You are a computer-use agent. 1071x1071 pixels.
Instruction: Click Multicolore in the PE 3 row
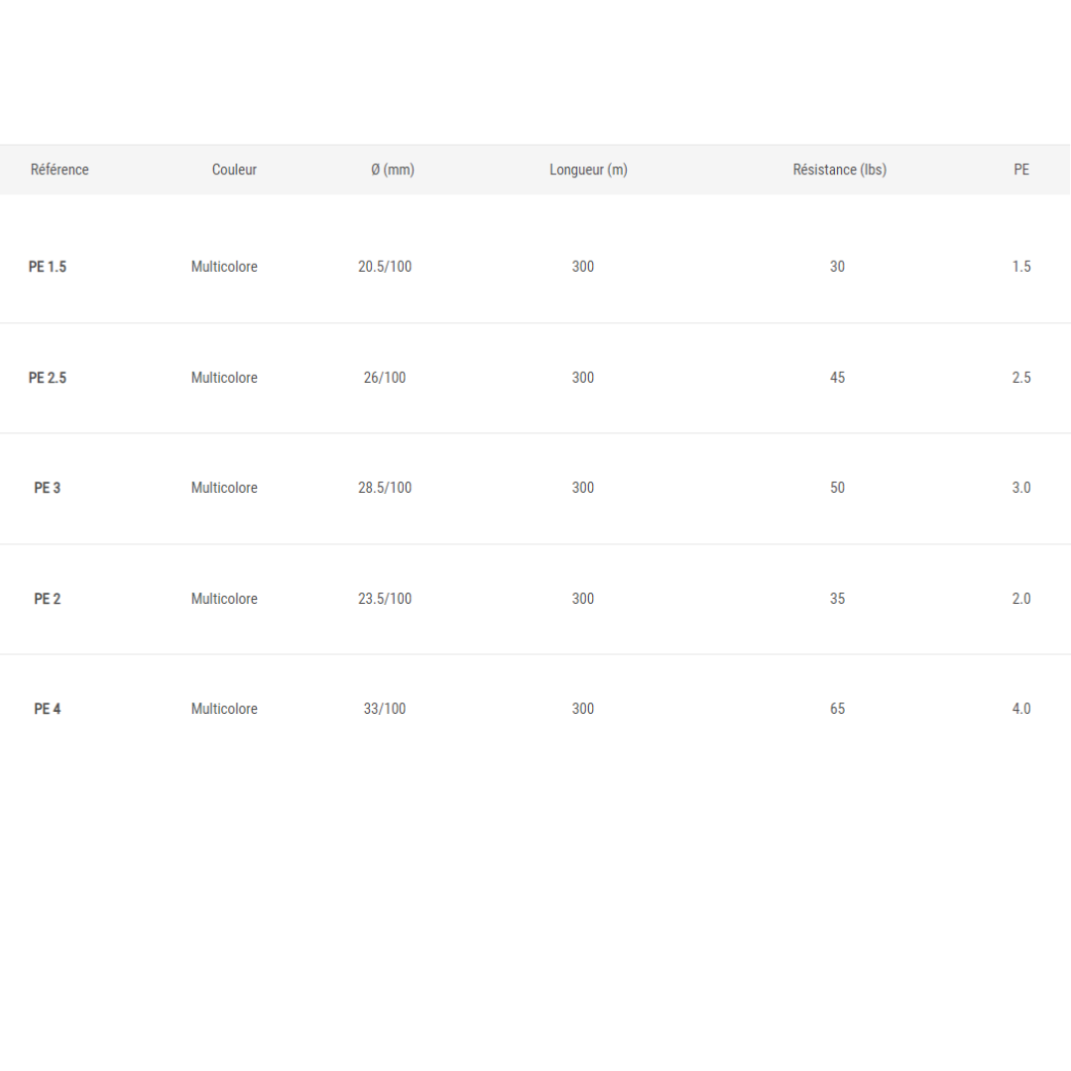pyautogui.click(x=224, y=488)
